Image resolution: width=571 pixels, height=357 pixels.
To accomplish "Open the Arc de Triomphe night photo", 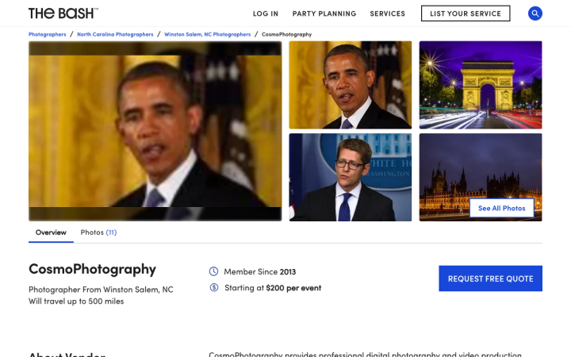I will pos(481,85).
